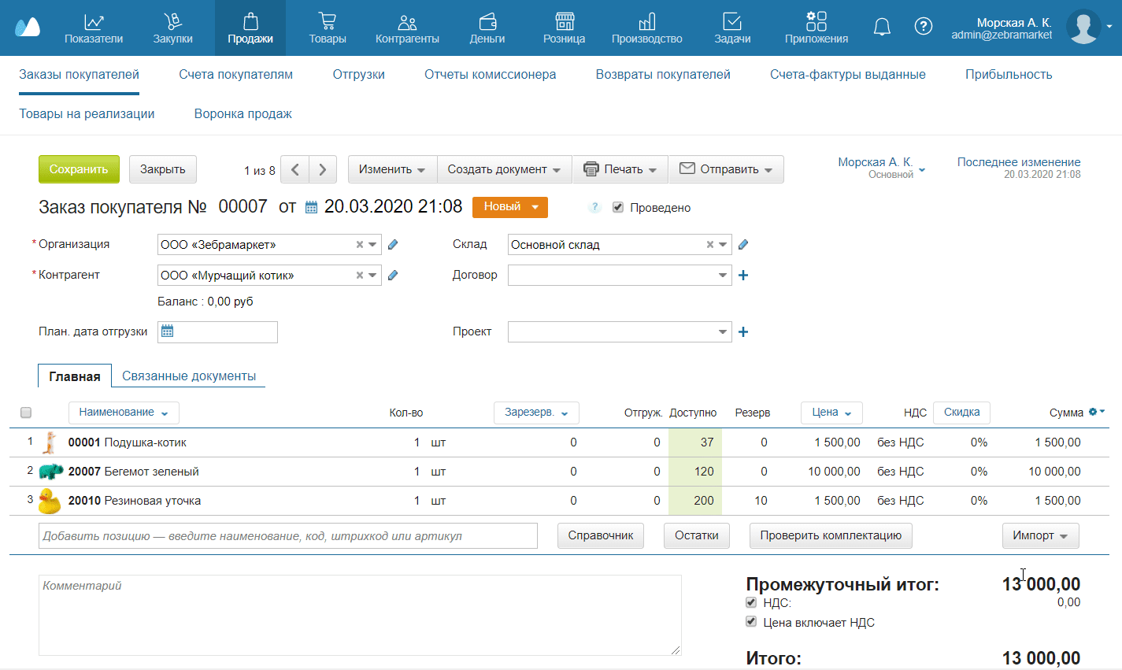
Task: Open Розница section in top navigation
Action: 564,28
